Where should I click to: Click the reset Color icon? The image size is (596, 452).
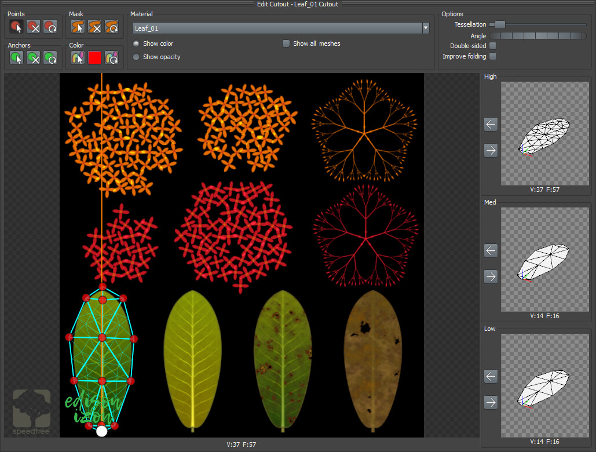(110, 57)
